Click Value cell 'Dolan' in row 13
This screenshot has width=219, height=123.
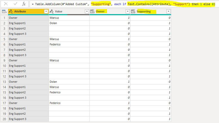[x=69, y=82]
